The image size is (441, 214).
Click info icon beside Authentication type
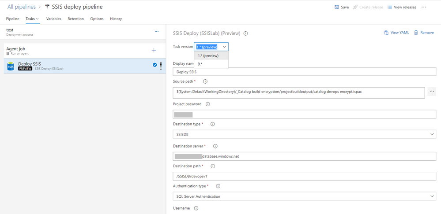tap(218, 186)
